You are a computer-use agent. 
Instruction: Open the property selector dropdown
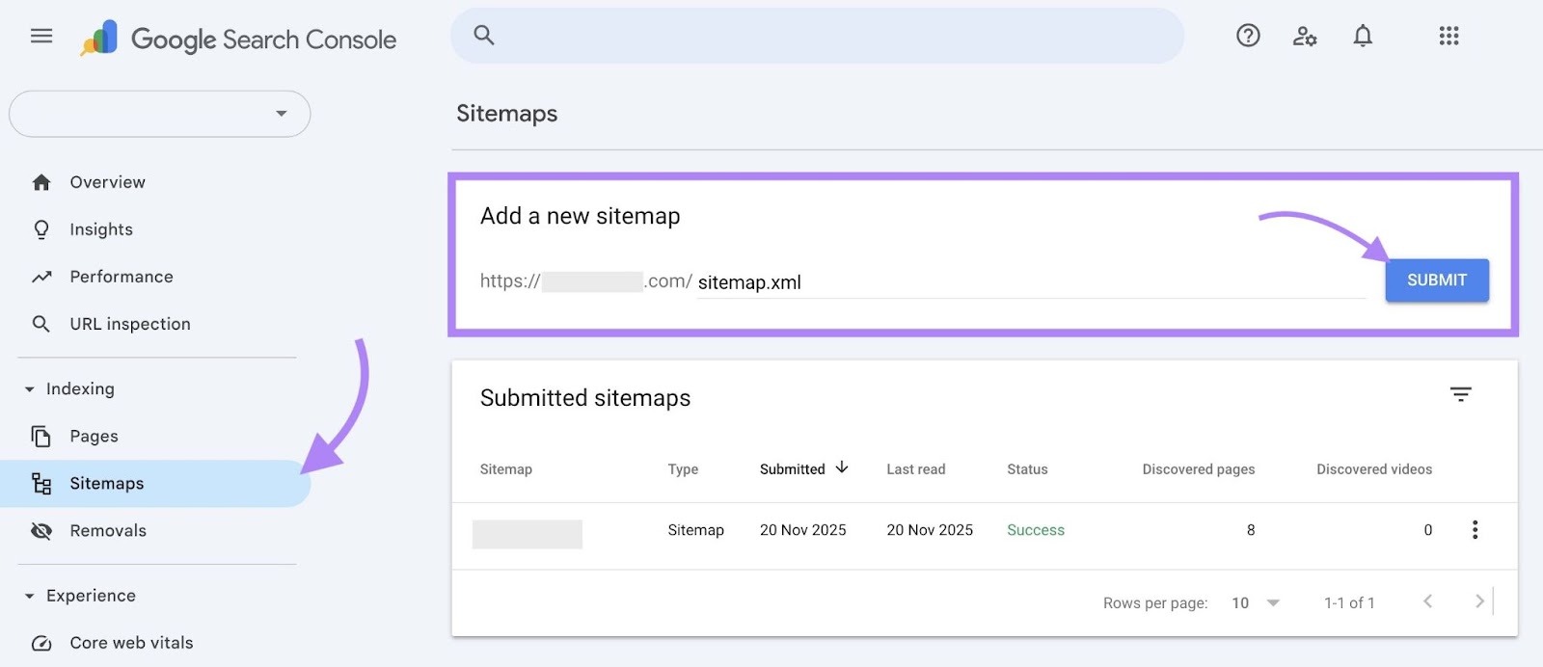160,114
